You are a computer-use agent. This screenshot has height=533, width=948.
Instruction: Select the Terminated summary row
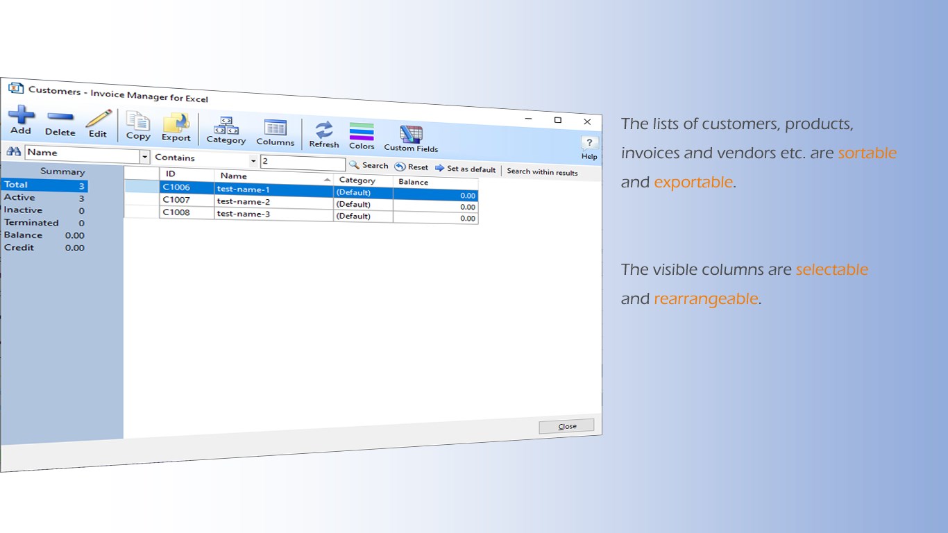(x=44, y=223)
